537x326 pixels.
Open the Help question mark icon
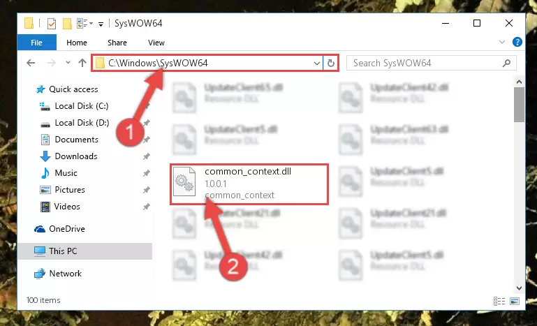tap(517, 42)
